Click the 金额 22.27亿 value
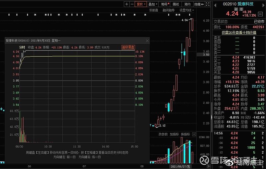The image size is (266, 169). click(258, 86)
